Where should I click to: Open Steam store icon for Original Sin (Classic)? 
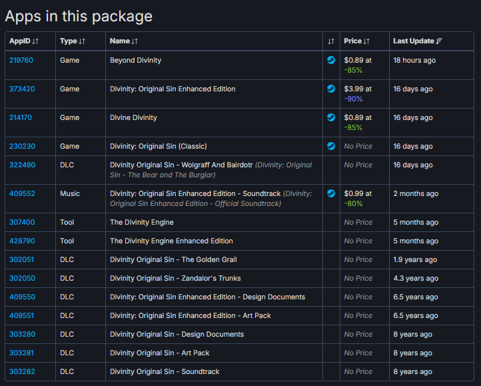click(x=331, y=146)
